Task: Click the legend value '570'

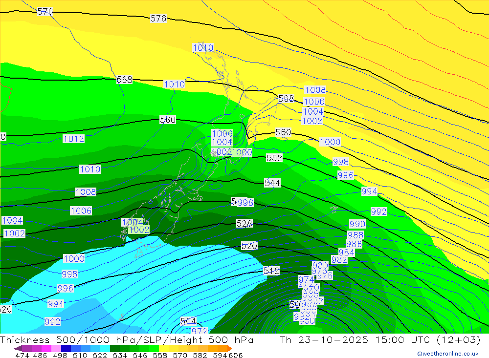Action: [x=180, y=356]
